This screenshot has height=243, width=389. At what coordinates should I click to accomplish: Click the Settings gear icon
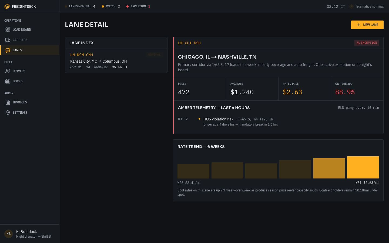[8, 113]
